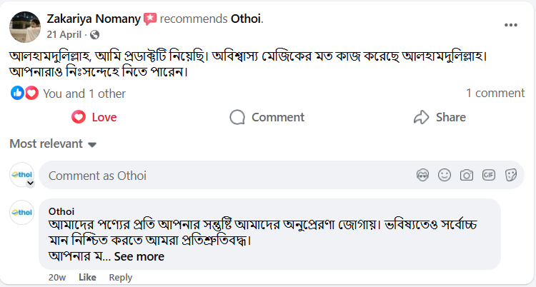Click the Comment as Othoi input field

pos(214,175)
